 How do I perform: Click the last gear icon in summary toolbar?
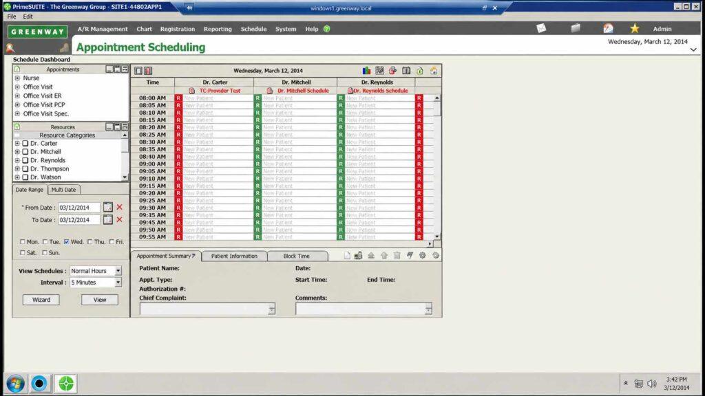[x=436, y=256]
